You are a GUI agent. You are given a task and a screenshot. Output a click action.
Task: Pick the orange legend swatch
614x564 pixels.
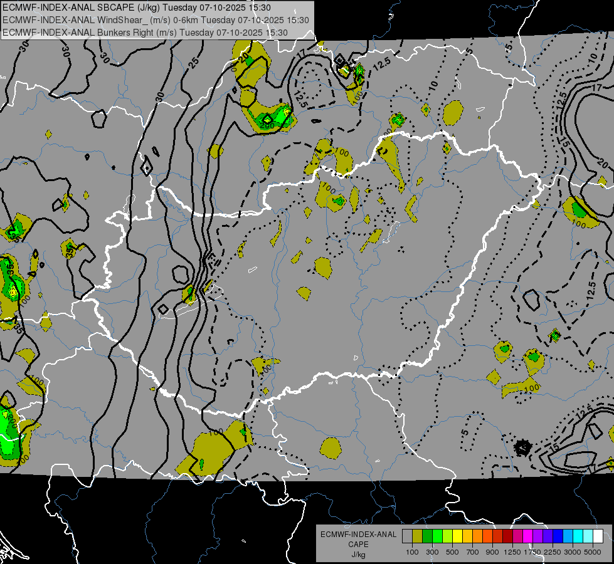pyautogui.click(x=477, y=536)
